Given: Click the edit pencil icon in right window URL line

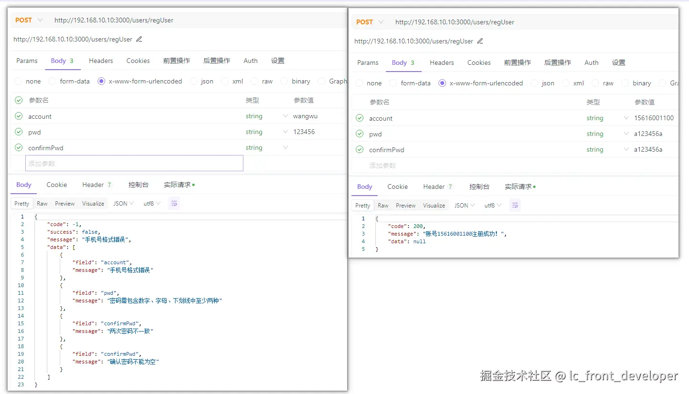Looking at the screenshot, I should click(480, 41).
